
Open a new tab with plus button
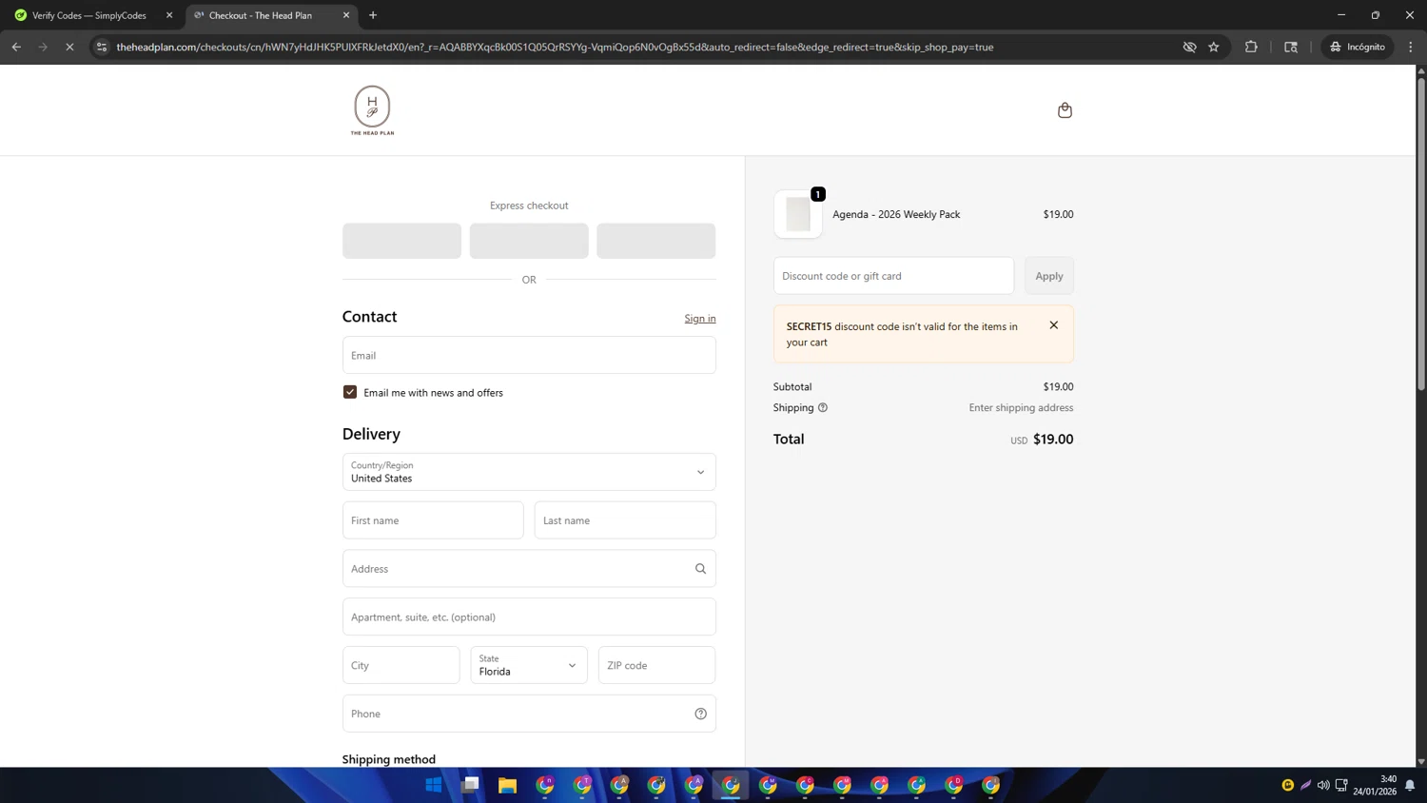point(373,15)
